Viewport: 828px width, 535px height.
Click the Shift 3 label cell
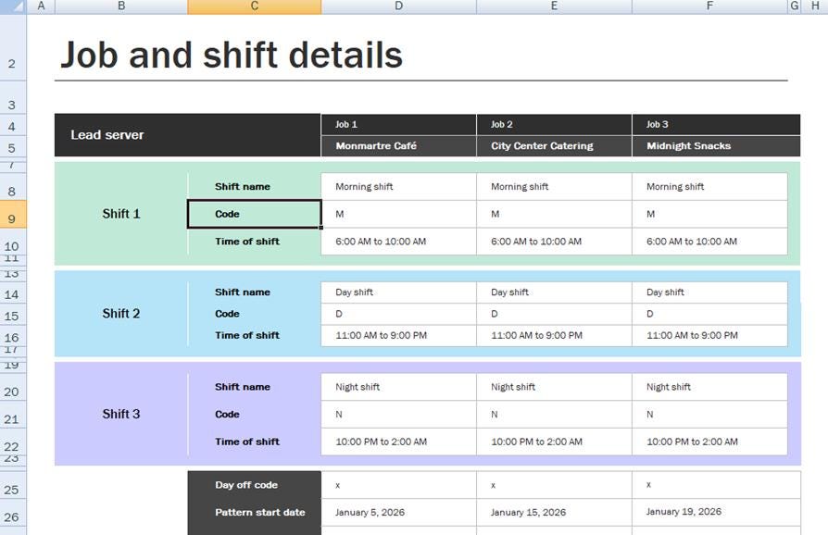click(x=120, y=414)
